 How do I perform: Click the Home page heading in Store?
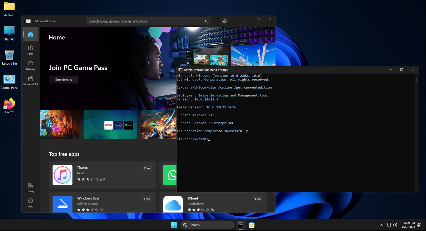(57, 37)
